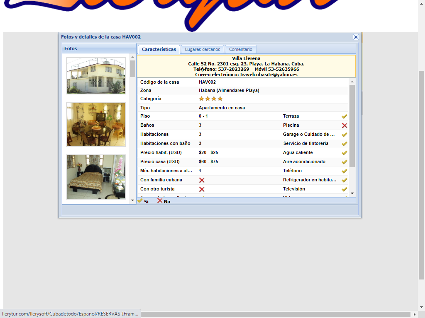The width and height of the screenshot is (425, 318).
Task: Click the Si legend check icon
Action: pos(140,201)
